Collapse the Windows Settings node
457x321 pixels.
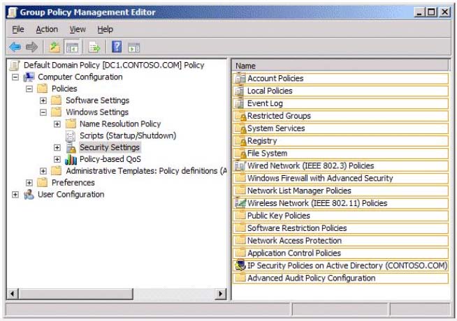43,112
